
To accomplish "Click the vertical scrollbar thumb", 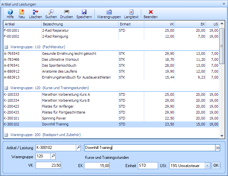I will [x=222, y=46].
